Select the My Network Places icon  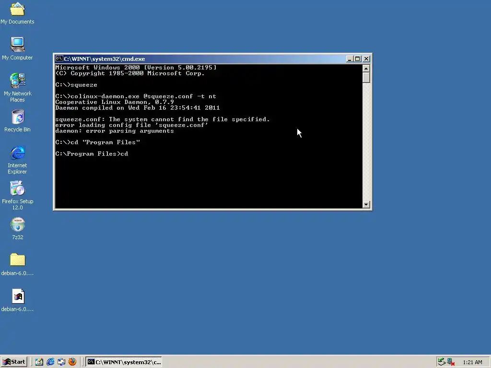(17, 88)
